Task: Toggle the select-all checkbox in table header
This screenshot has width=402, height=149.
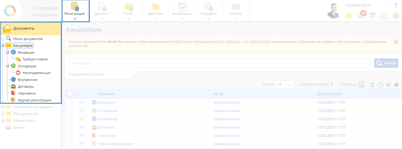Action: 70,94
